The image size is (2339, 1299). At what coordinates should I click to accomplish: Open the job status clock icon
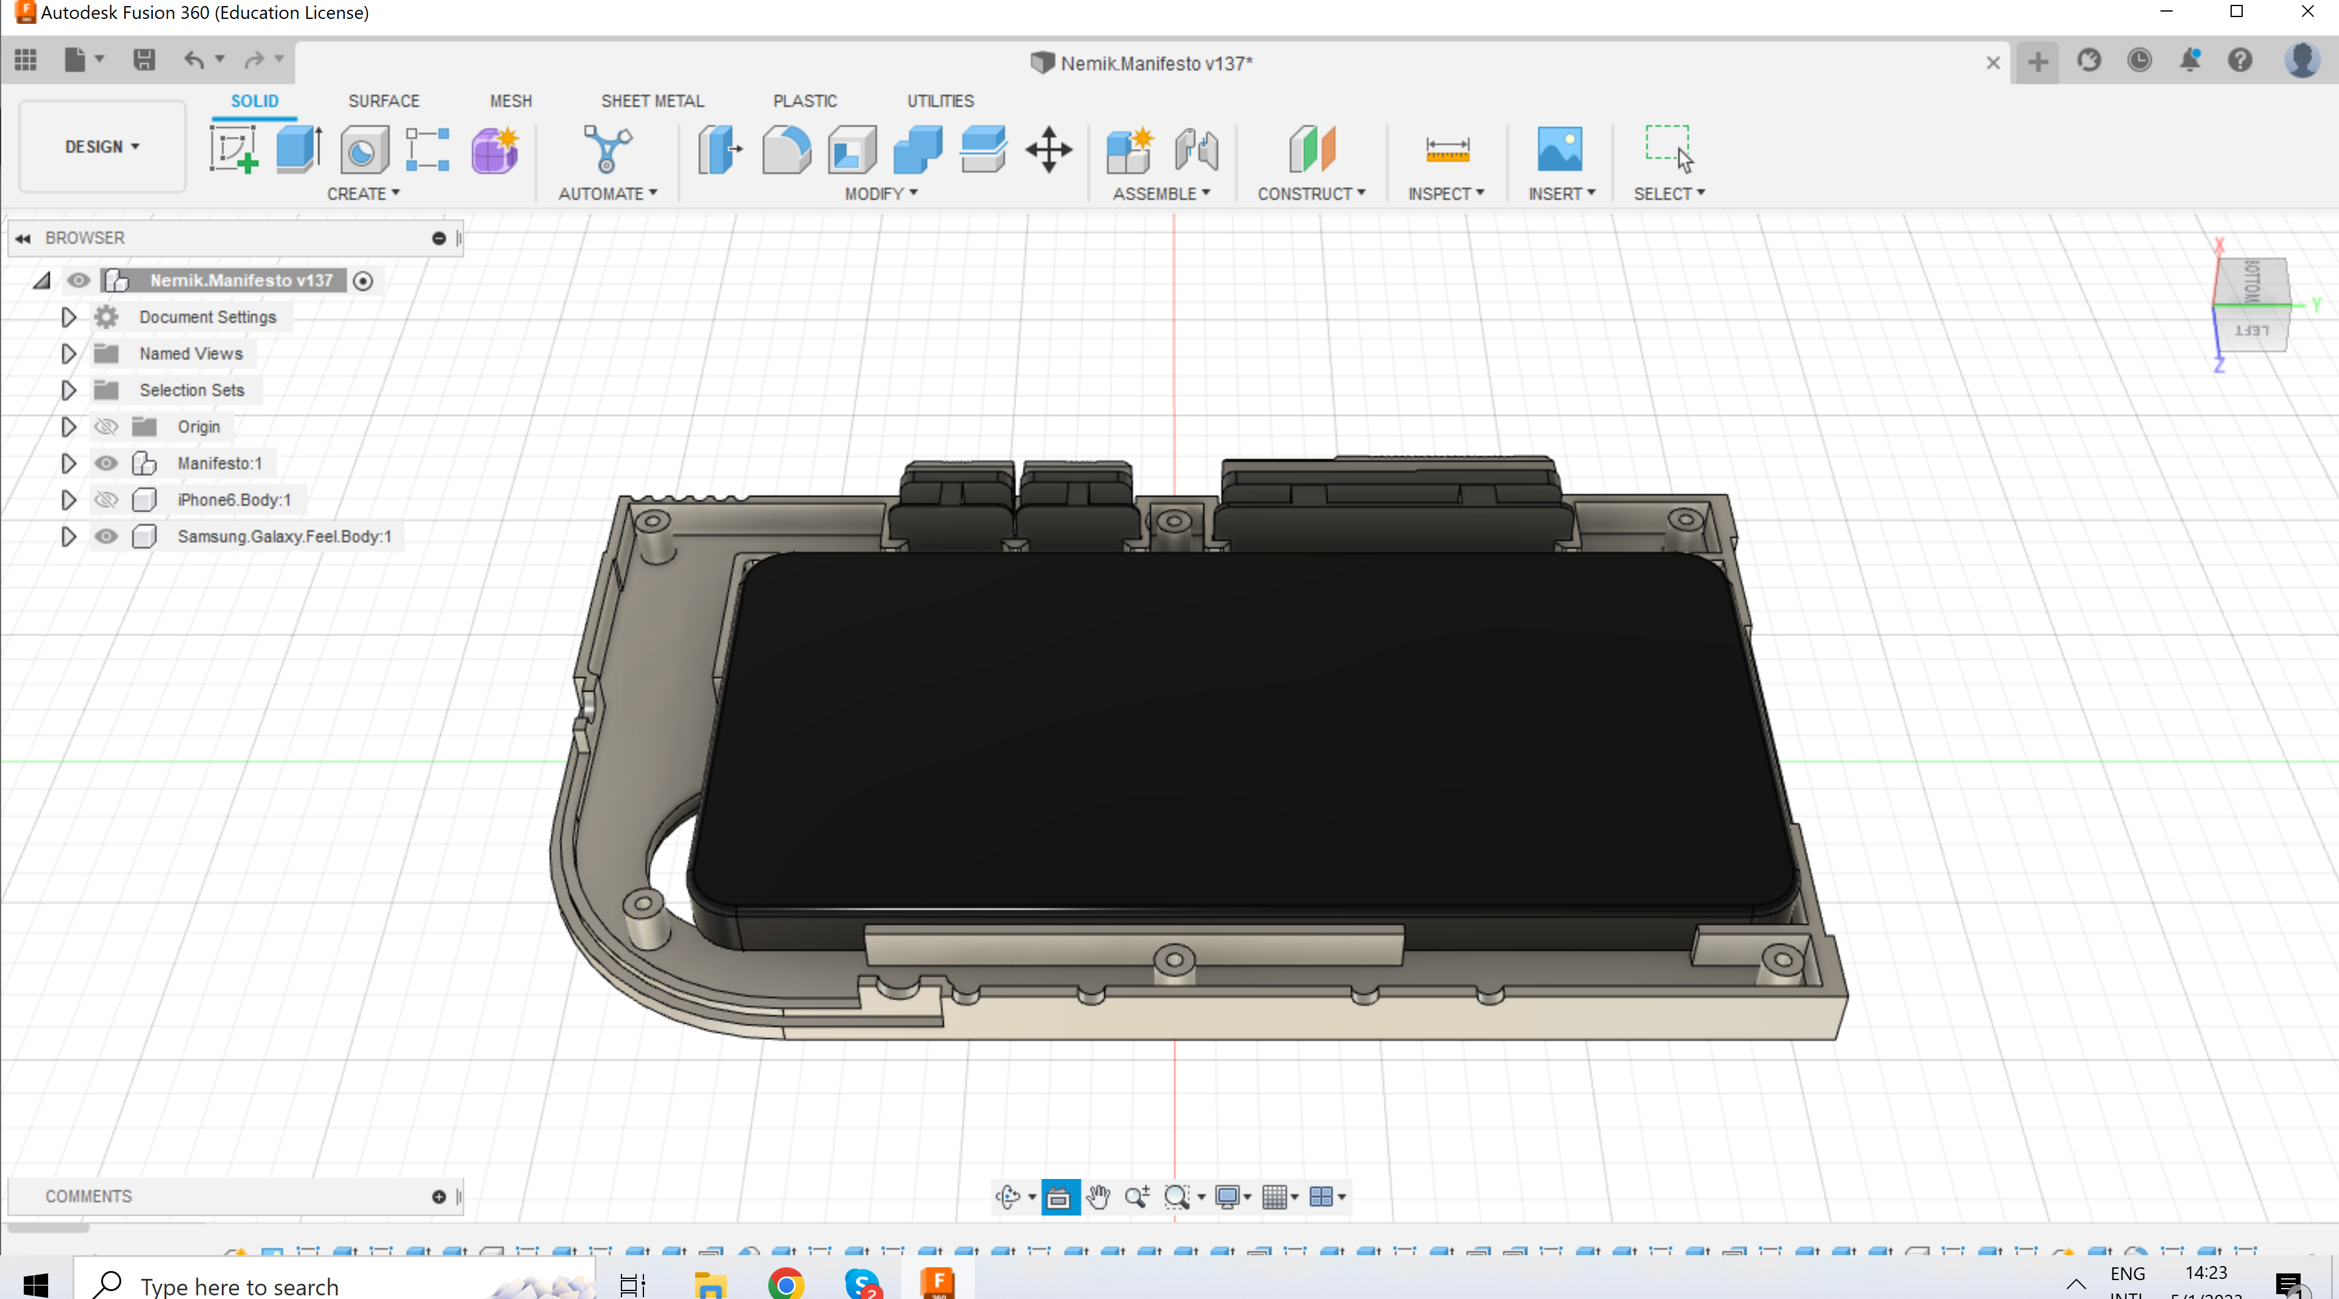[2139, 60]
